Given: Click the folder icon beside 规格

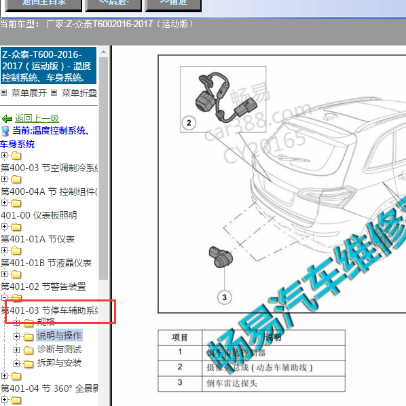Looking at the screenshot, I should click(x=29, y=323).
